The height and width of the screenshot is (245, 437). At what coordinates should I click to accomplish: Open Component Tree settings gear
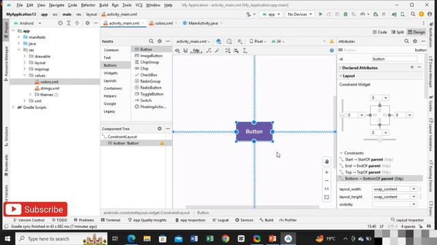coord(159,129)
